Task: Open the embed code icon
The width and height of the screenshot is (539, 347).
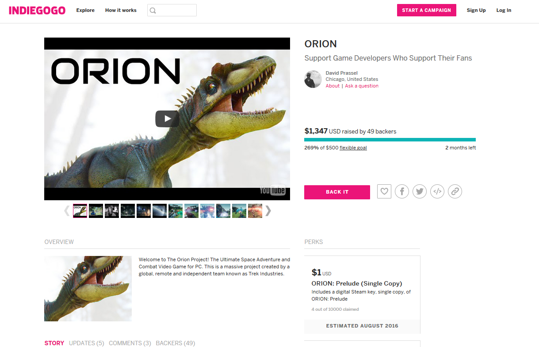Action: click(x=437, y=191)
